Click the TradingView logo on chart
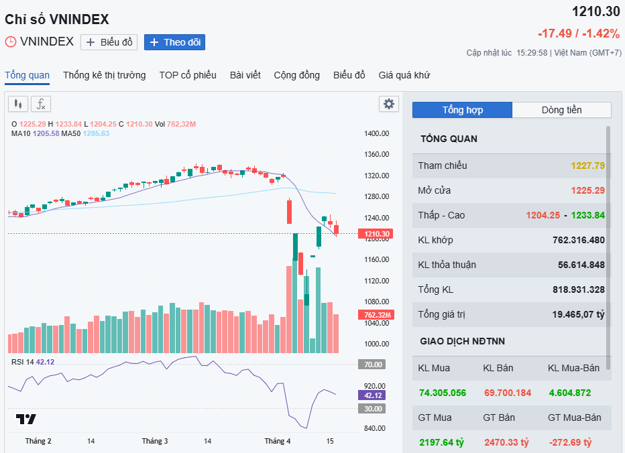 pyautogui.click(x=26, y=419)
